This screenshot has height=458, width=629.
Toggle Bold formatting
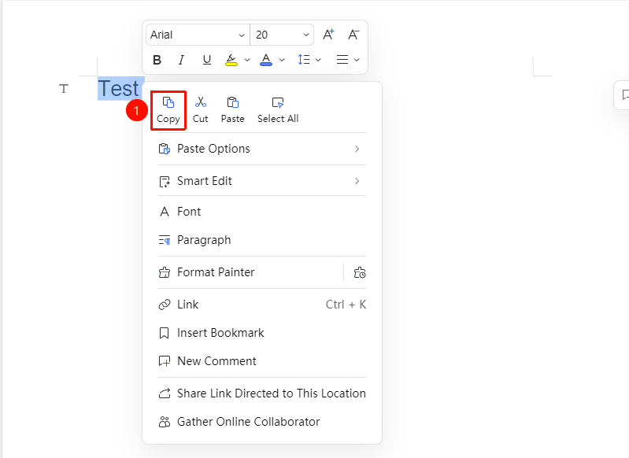(x=157, y=60)
